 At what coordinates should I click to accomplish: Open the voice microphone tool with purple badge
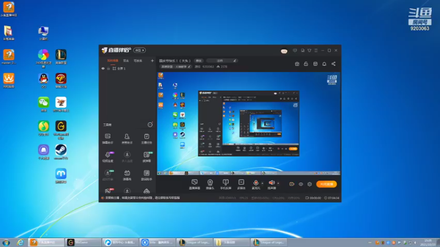click(108, 156)
